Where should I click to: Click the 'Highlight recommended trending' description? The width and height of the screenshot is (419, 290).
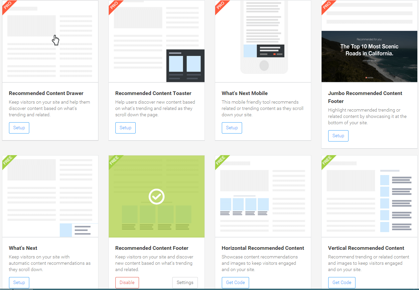pos(367,116)
